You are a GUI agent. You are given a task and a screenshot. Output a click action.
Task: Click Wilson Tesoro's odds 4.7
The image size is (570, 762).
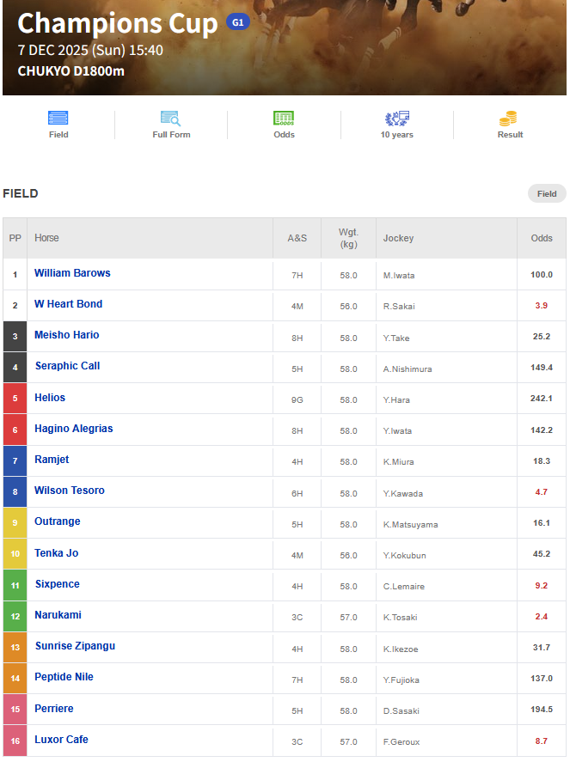pos(542,492)
